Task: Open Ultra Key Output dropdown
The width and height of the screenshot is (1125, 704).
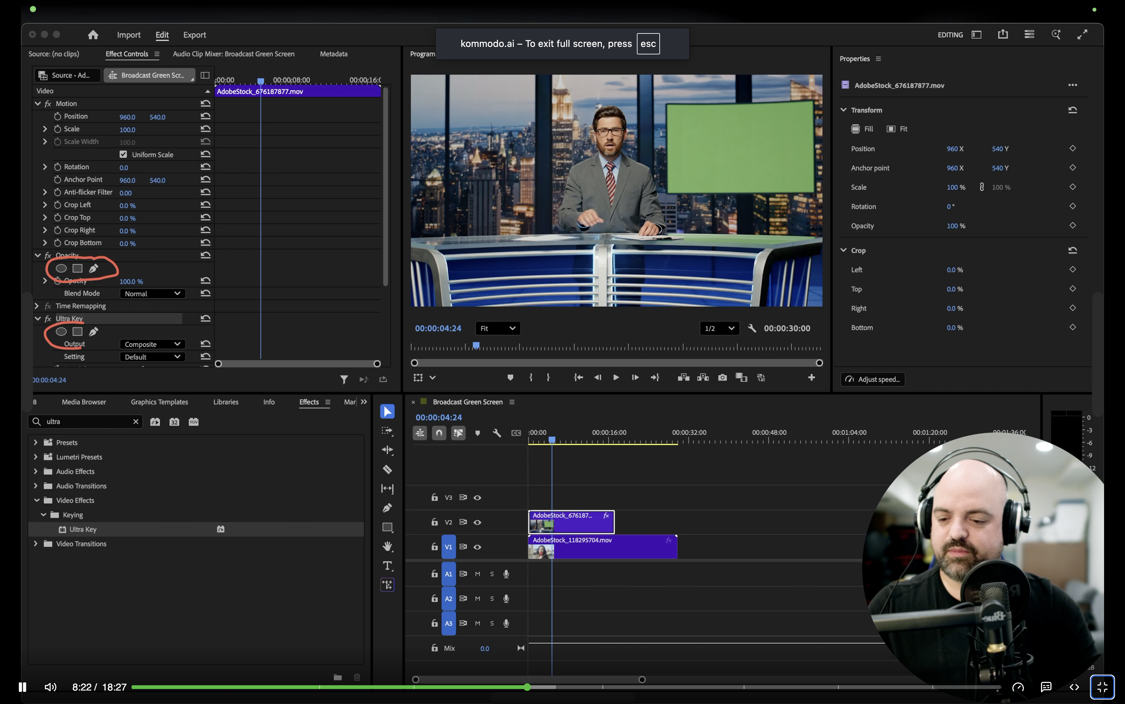Action: tap(152, 344)
